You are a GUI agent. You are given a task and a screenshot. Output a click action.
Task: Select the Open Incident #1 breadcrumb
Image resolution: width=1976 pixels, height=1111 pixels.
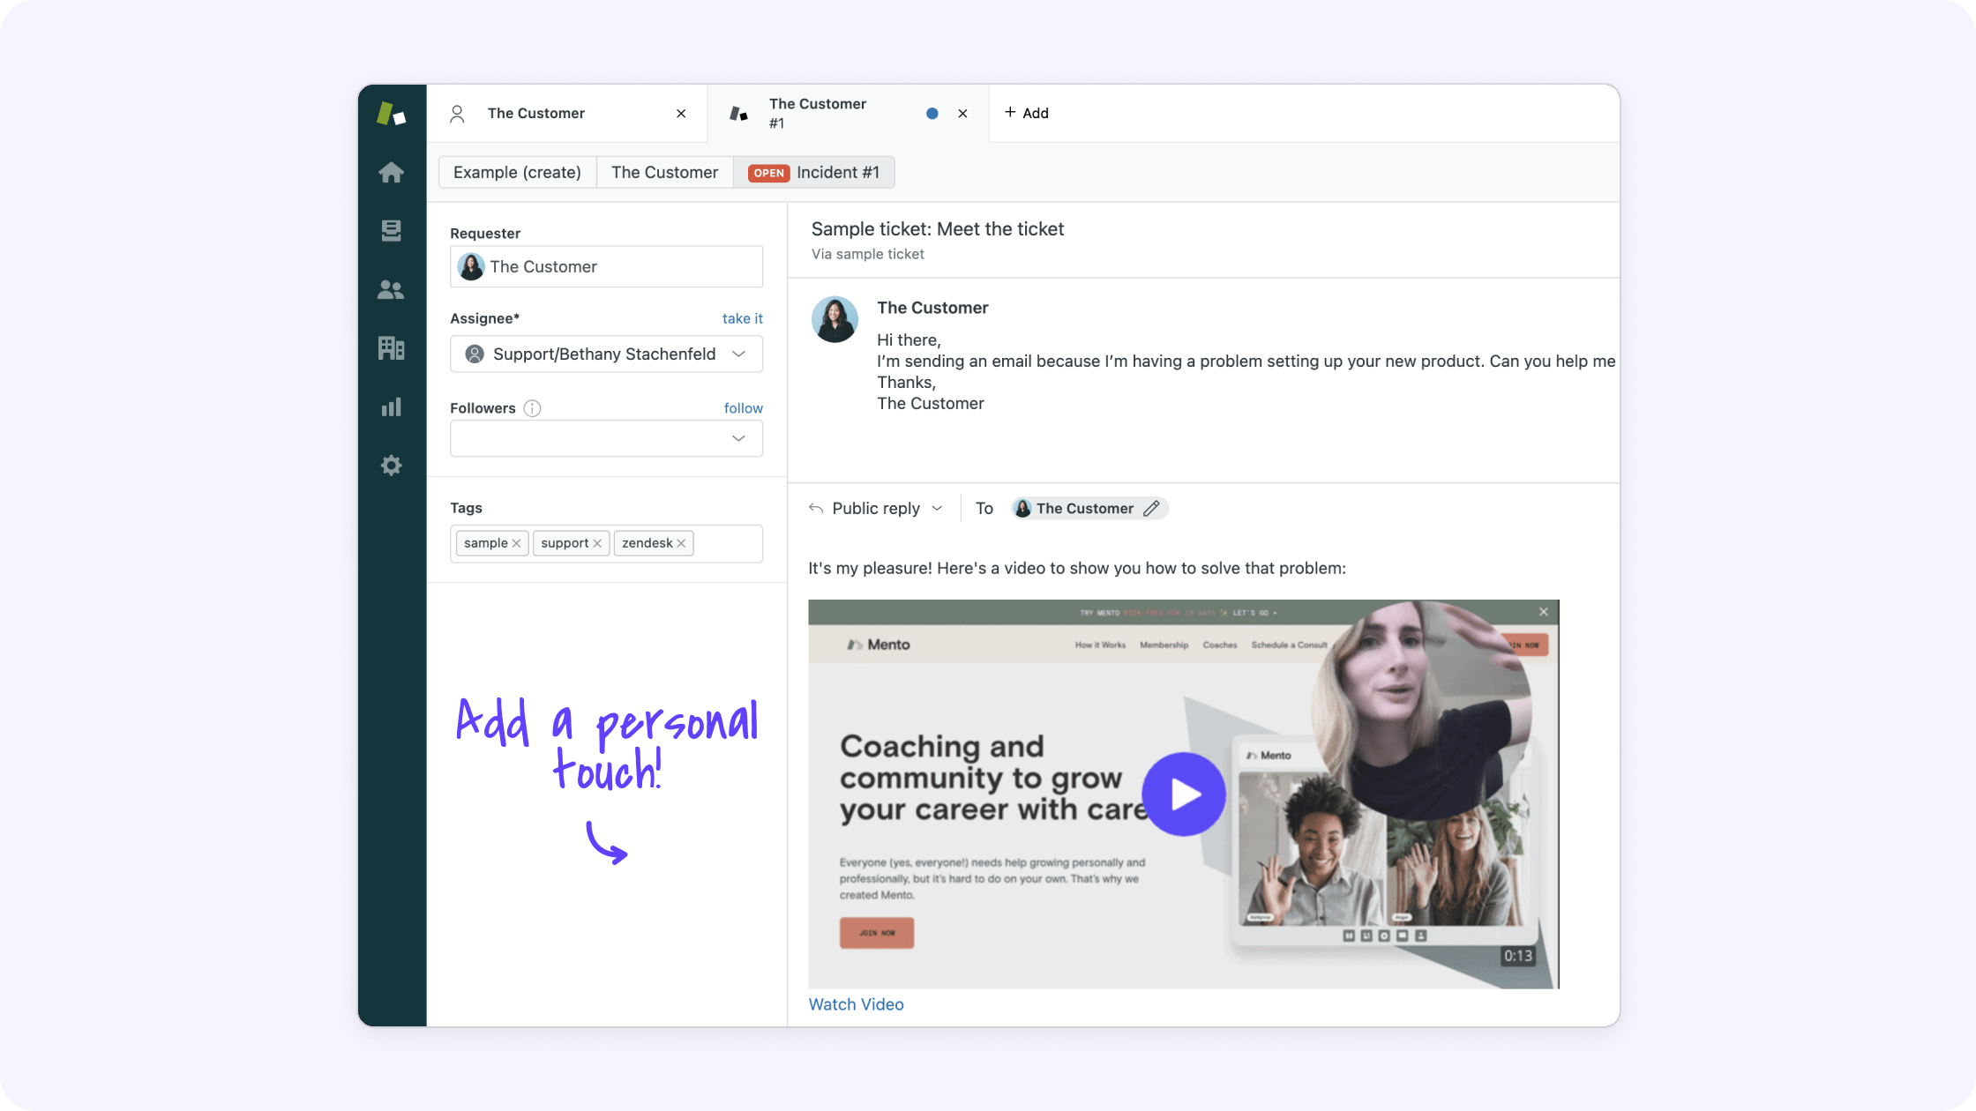(x=813, y=172)
